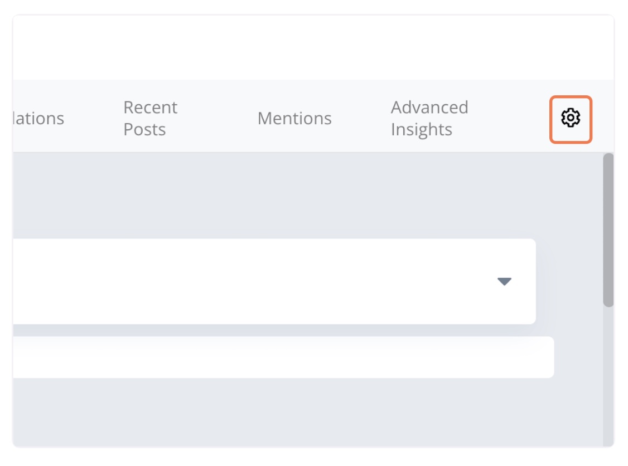
Task: Open configuration with the cog icon
Action: (571, 118)
